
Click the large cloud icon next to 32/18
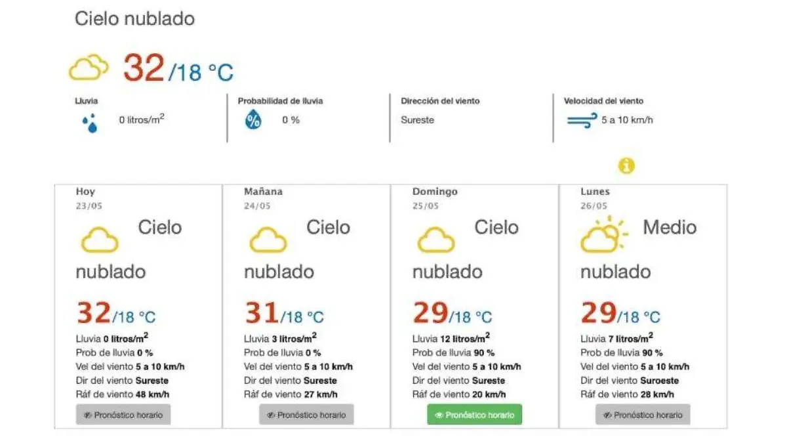[89, 66]
